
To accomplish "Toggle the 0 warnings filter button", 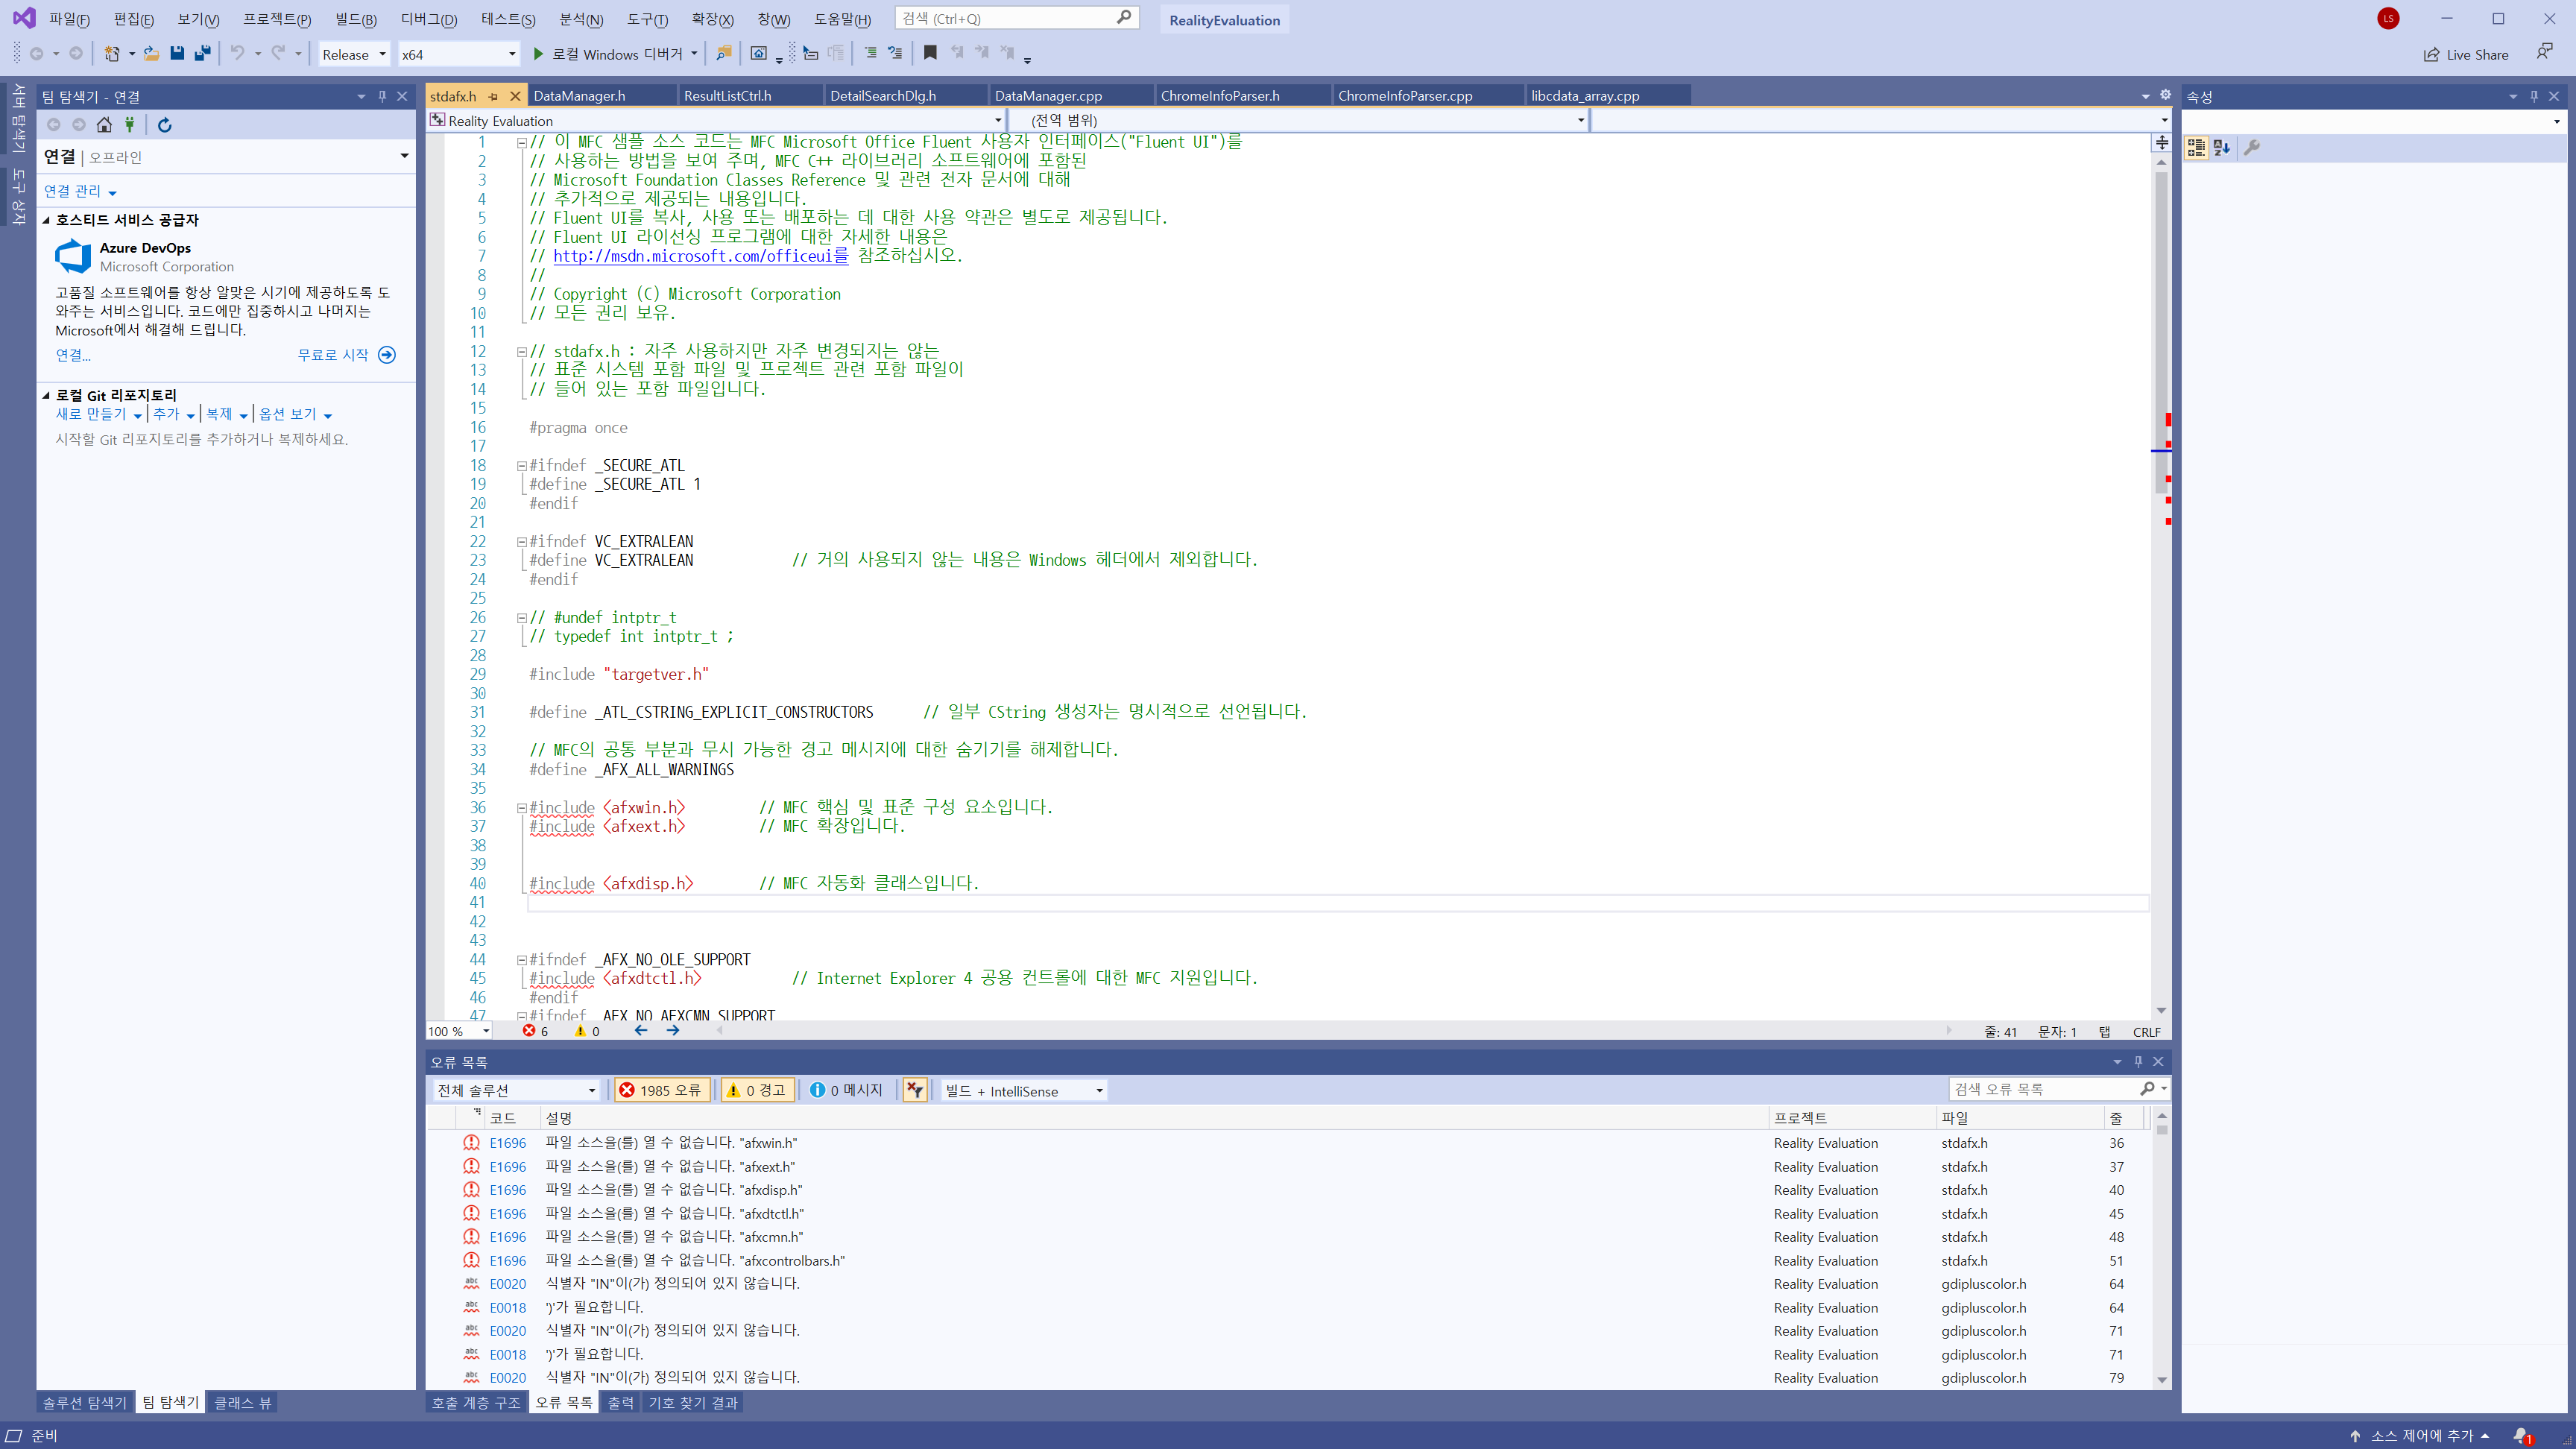I will [x=757, y=1090].
